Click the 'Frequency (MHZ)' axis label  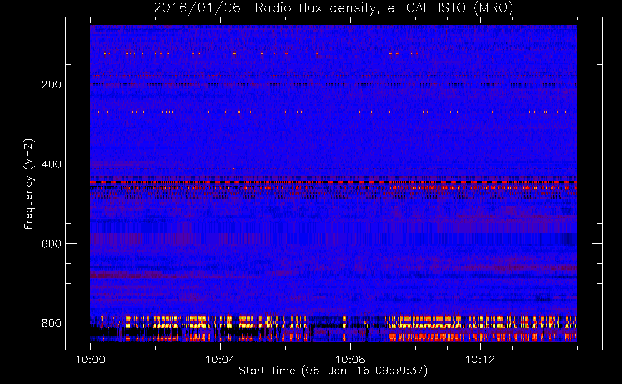click(x=28, y=184)
